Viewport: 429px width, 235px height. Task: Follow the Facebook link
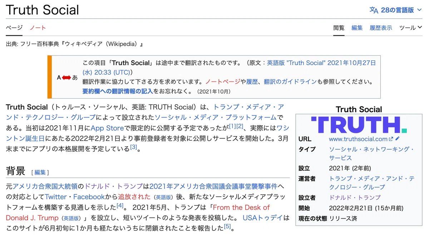click(x=89, y=197)
